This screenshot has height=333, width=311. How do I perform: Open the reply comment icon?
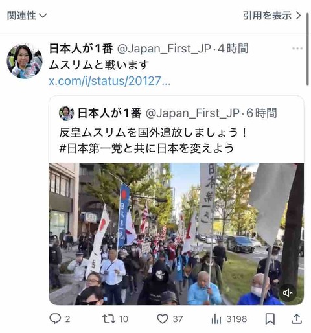click(x=55, y=319)
